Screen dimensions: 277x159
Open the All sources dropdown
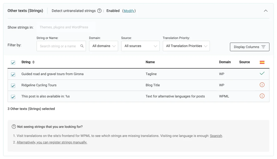(140, 46)
